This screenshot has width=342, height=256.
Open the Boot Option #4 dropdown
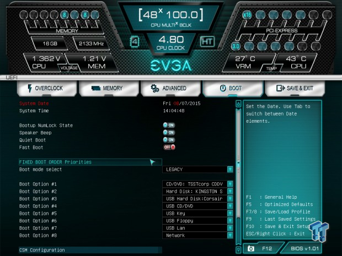[197, 206]
